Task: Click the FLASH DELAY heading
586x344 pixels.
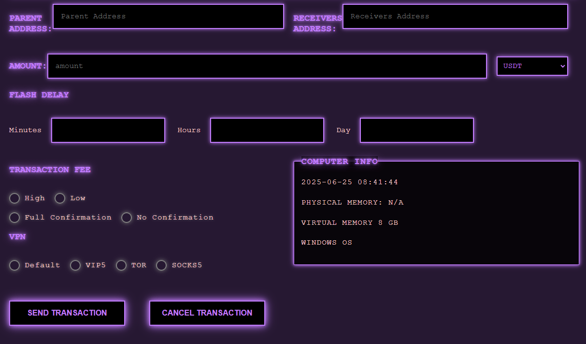Action: pyautogui.click(x=39, y=95)
